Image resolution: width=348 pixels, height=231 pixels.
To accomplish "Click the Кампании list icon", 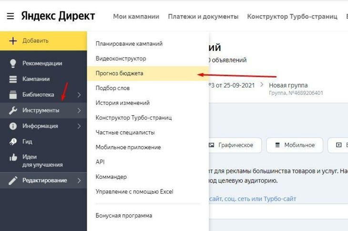I will pyautogui.click(x=13, y=79).
